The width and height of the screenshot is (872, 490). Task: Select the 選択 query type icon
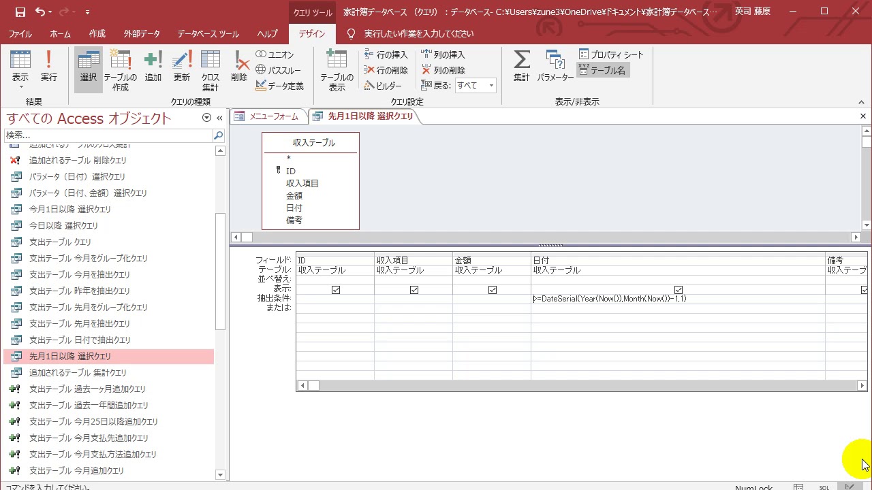coord(89,69)
